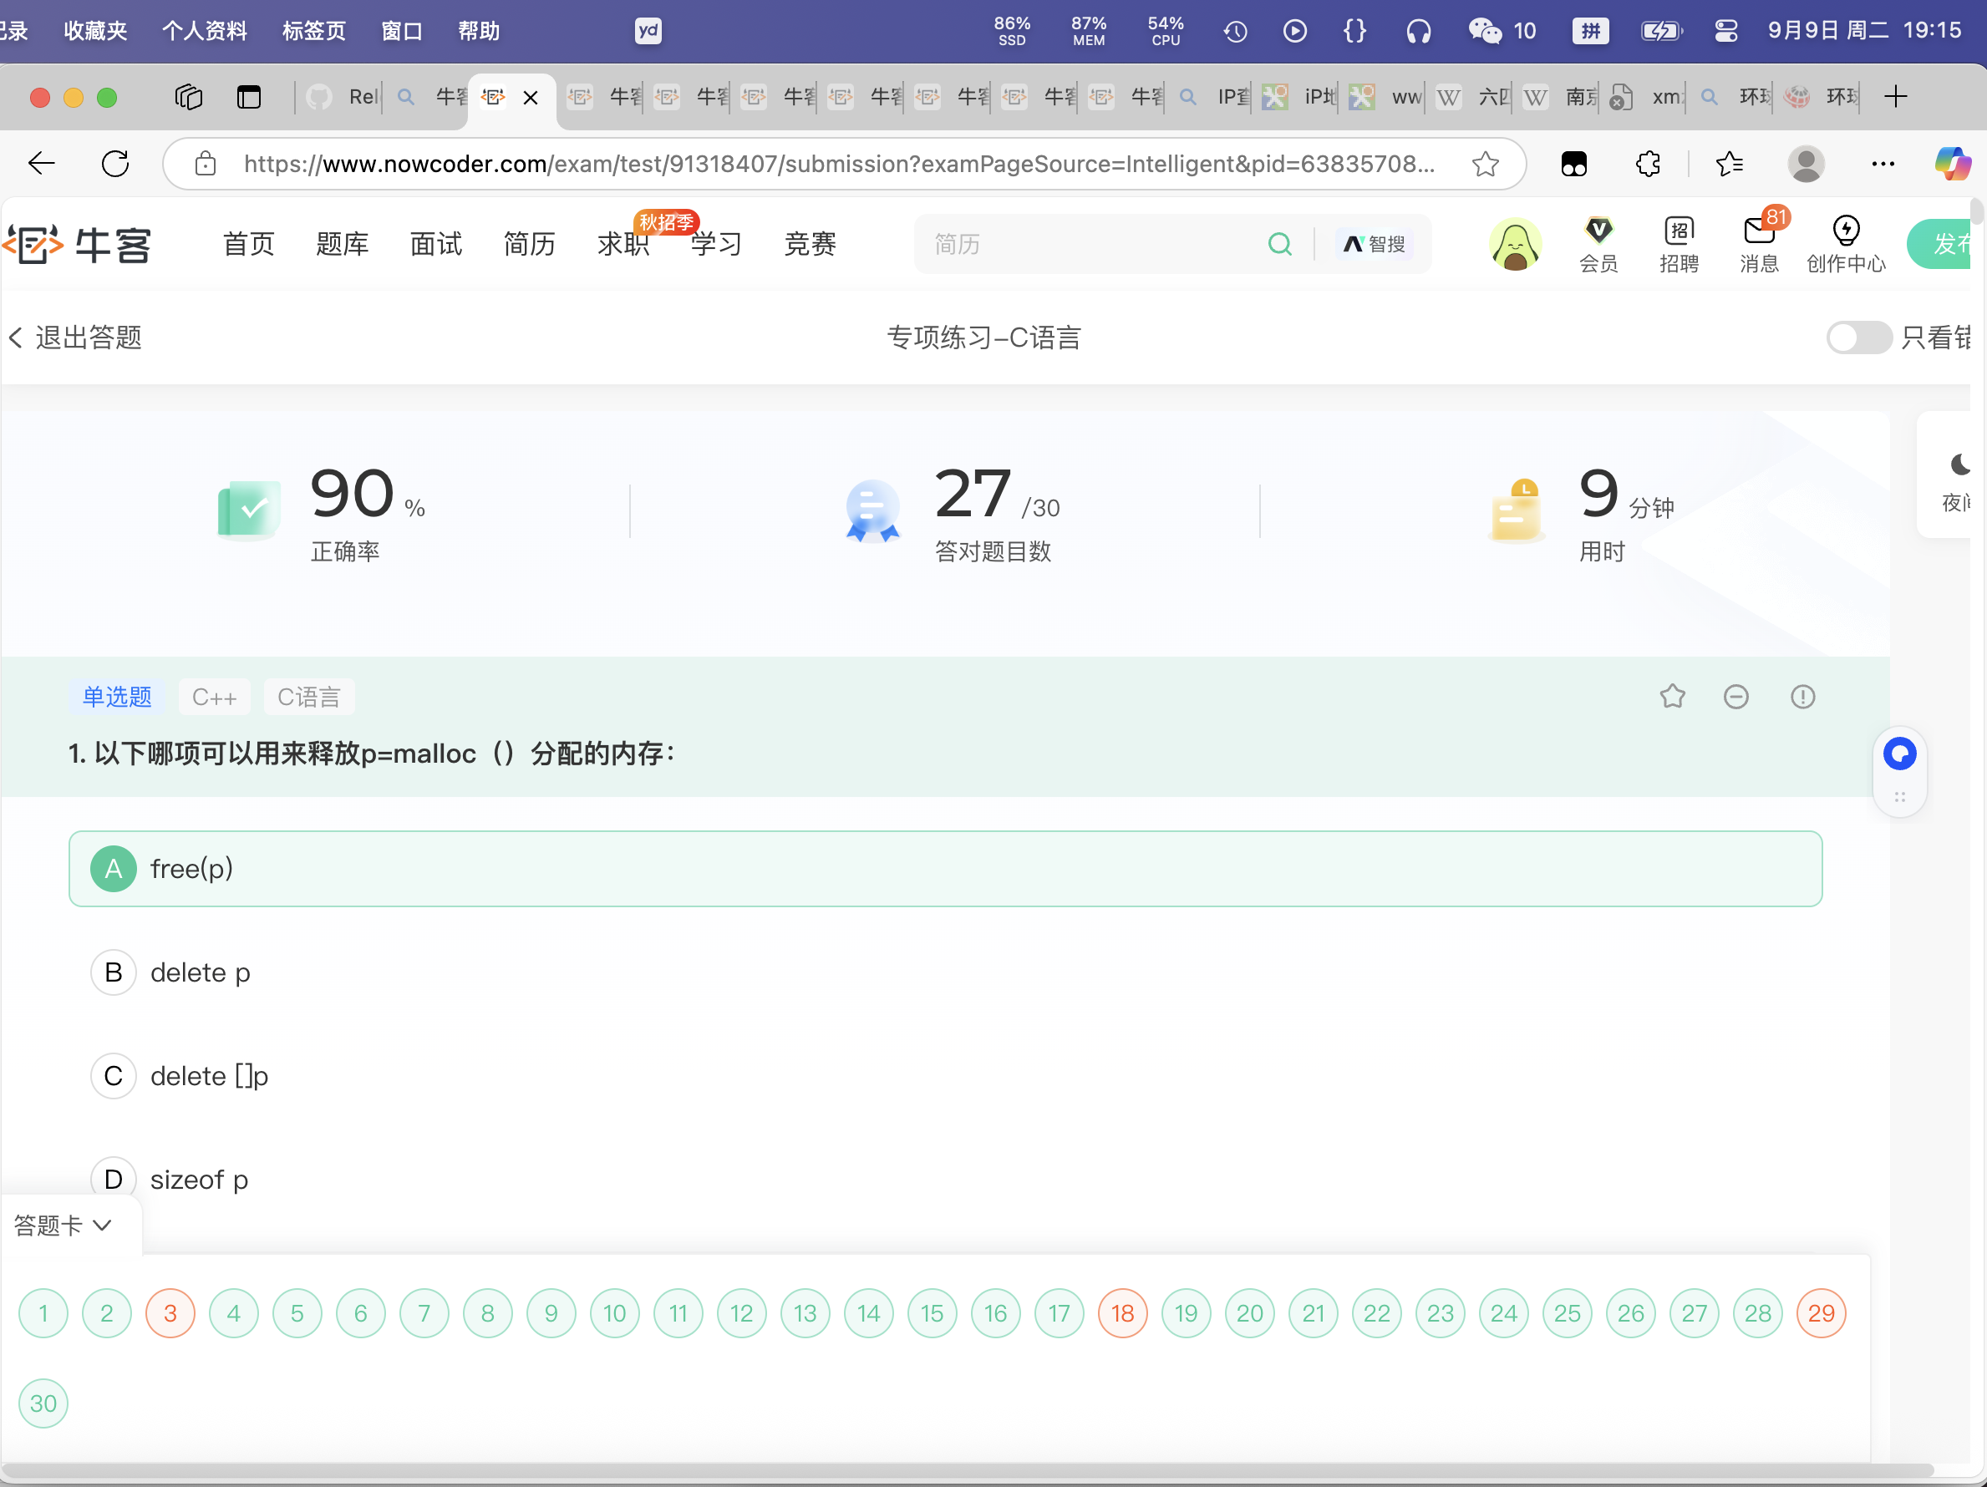Click the 智搜 AI search button
1987x1487 pixels.
click(x=1375, y=244)
